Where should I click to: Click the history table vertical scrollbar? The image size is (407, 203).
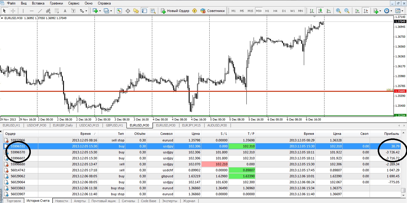coord(403,164)
